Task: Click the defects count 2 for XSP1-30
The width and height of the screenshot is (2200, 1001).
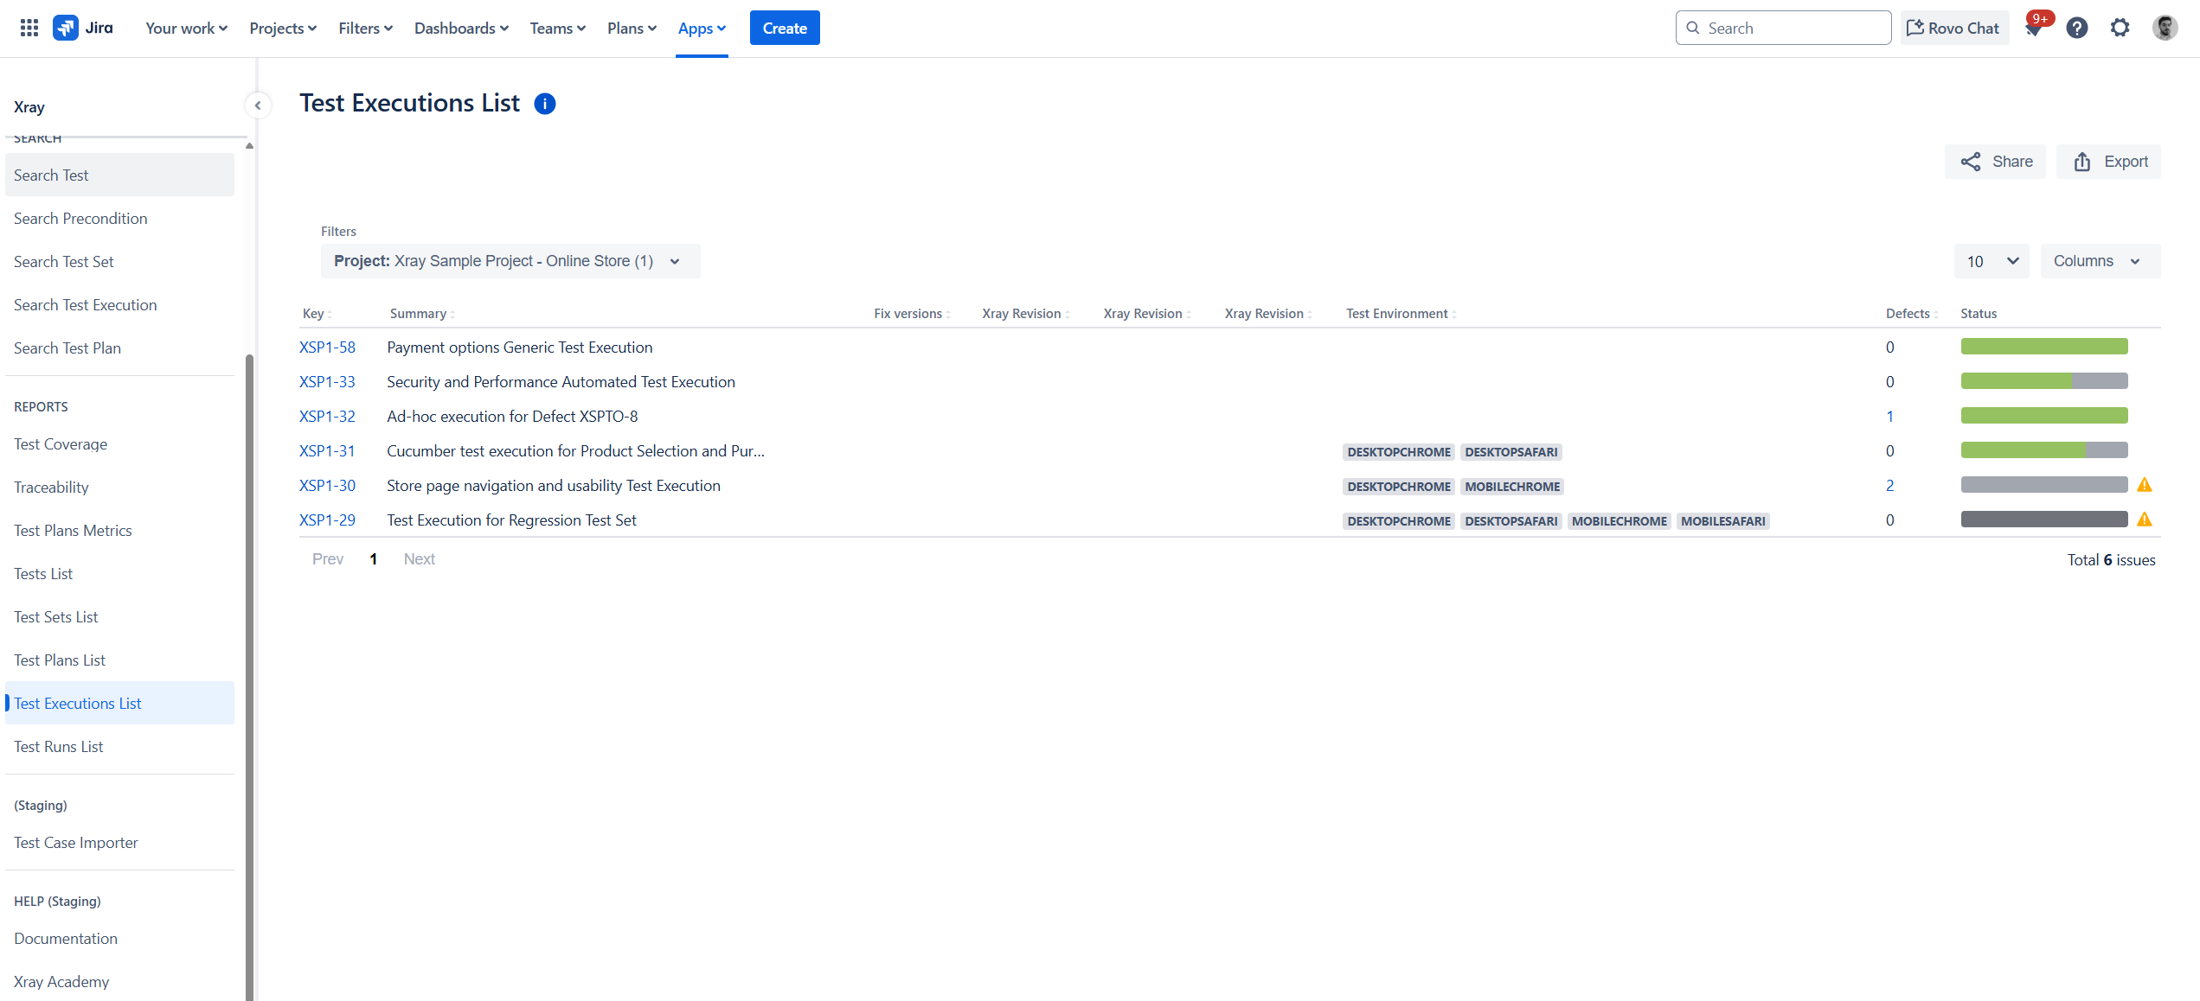Action: pyautogui.click(x=1889, y=485)
